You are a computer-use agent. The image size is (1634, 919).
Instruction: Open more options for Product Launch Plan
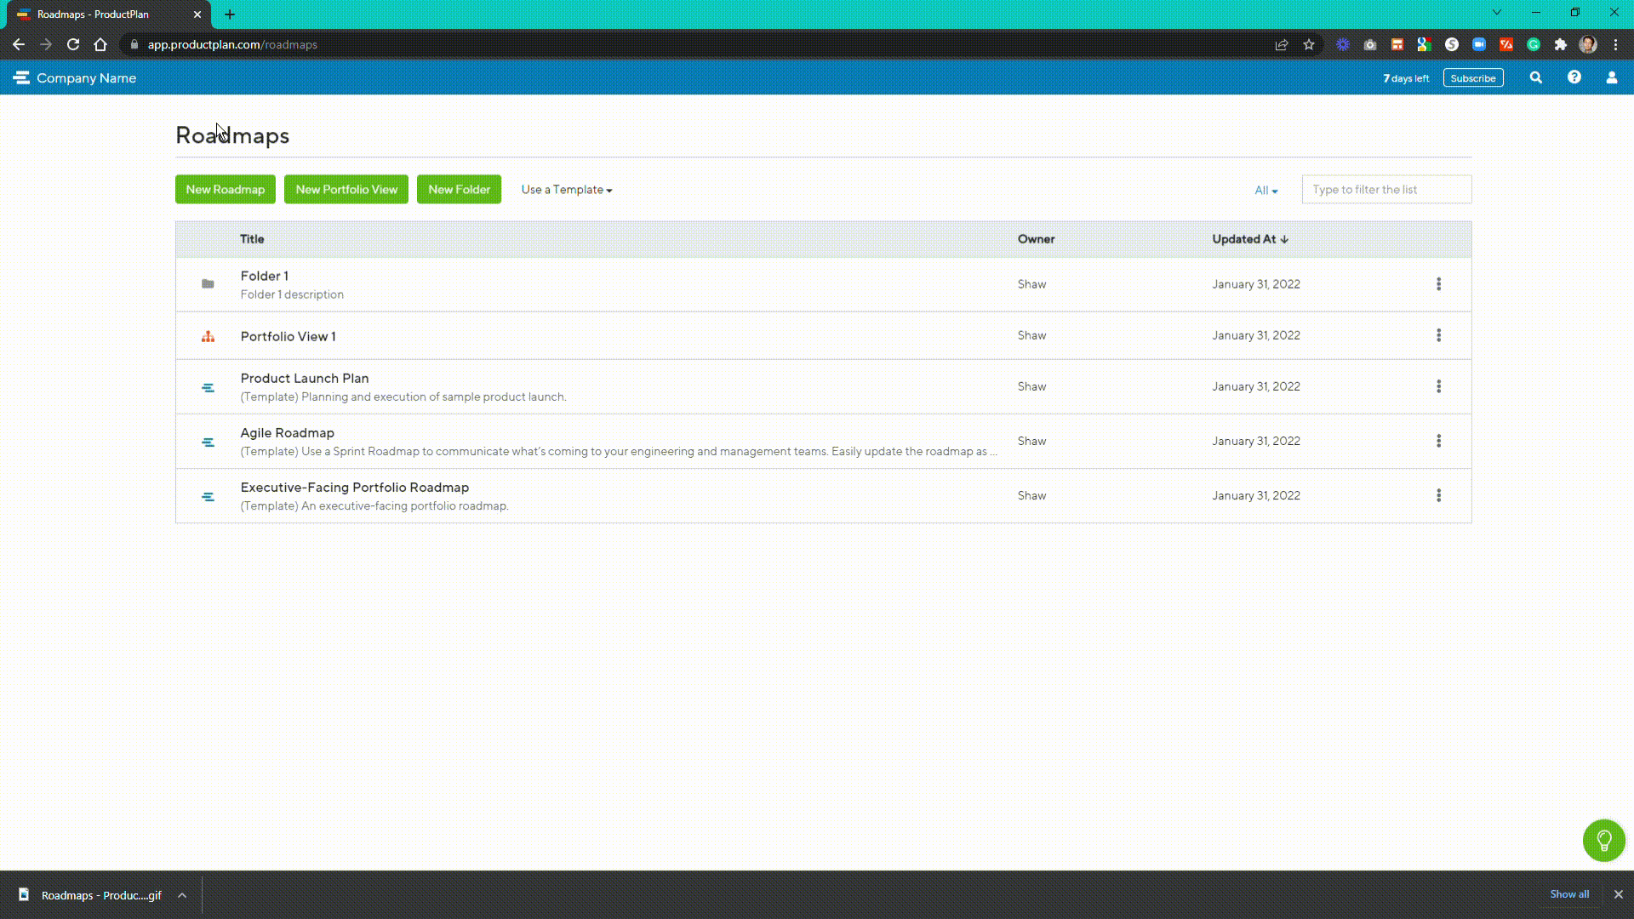(1439, 386)
